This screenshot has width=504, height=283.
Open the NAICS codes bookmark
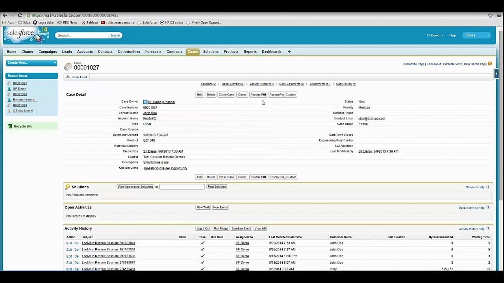click(x=171, y=22)
